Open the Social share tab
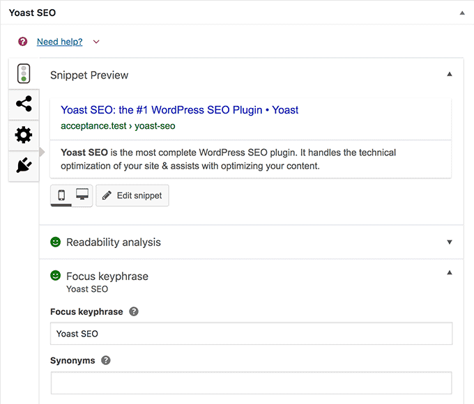The height and width of the screenshot is (404, 474). pyautogui.click(x=24, y=104)
